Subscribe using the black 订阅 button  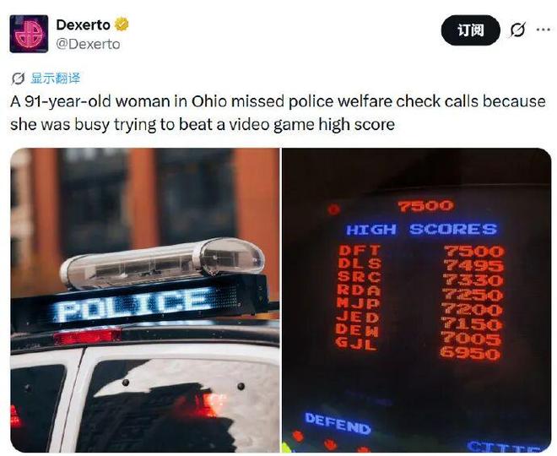coord(470,30)
